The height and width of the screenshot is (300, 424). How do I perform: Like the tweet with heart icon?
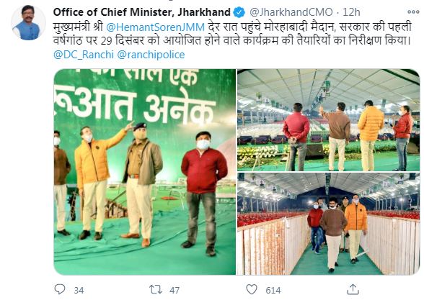tap(252, 289)
